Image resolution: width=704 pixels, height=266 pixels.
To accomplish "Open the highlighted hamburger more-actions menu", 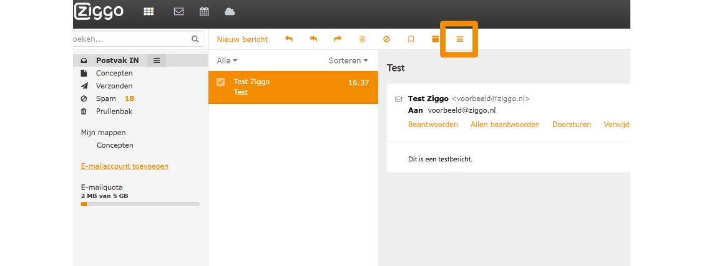I will coord(460,39).
